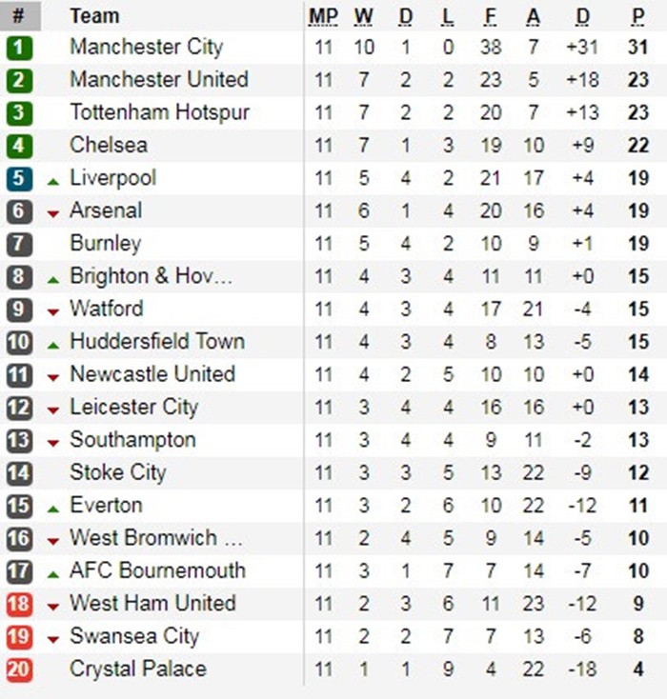Image resolution: width=667 pixels, height=699 pixels.
Task: Sort the table by W wins header
Action: tap(363, 16)
